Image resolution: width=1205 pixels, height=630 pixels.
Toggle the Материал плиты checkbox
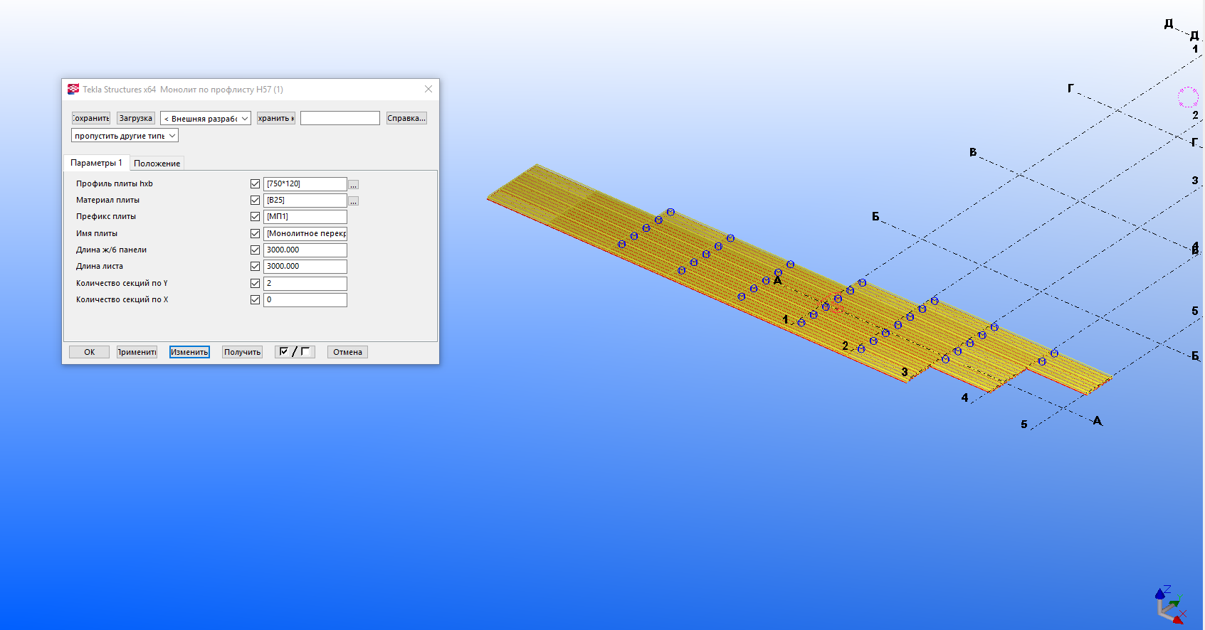[x=255, y=201]
